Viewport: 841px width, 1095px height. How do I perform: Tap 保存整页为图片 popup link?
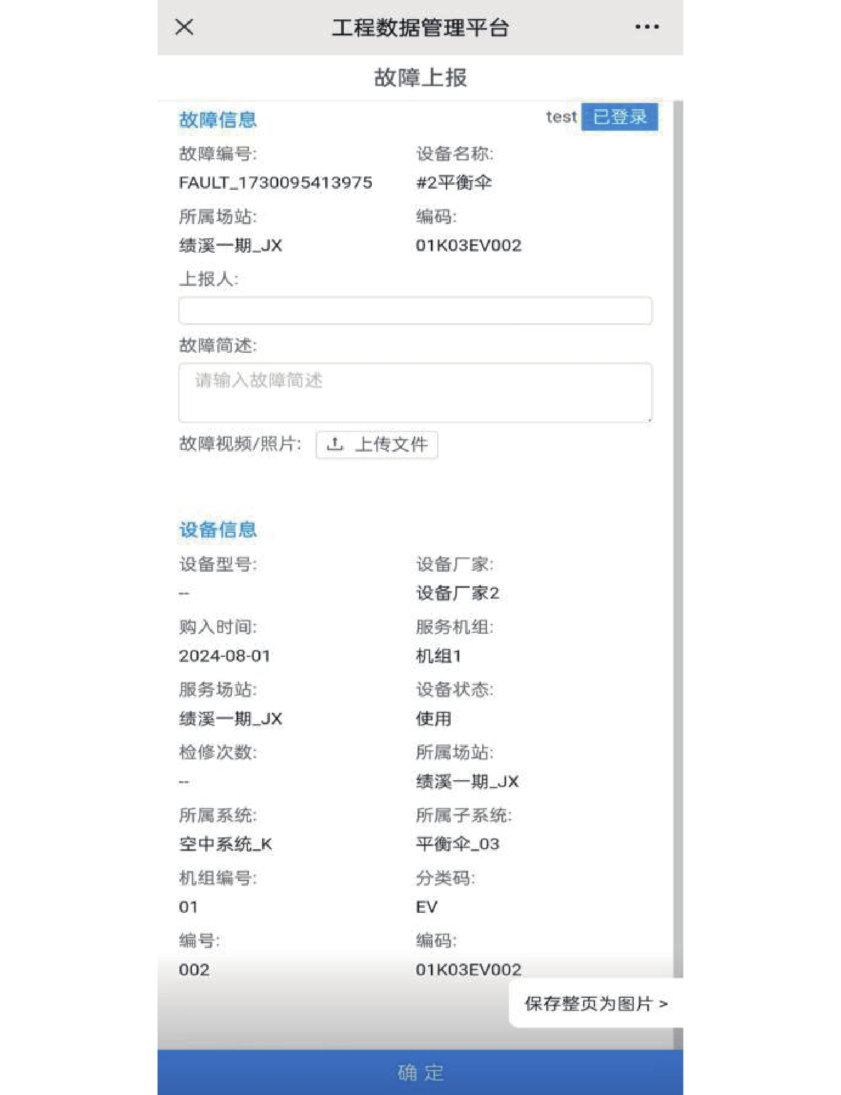[x=596, y=1004]
